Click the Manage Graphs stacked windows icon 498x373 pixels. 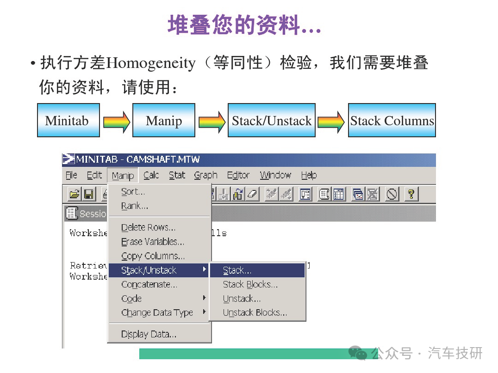click(358, 194)
